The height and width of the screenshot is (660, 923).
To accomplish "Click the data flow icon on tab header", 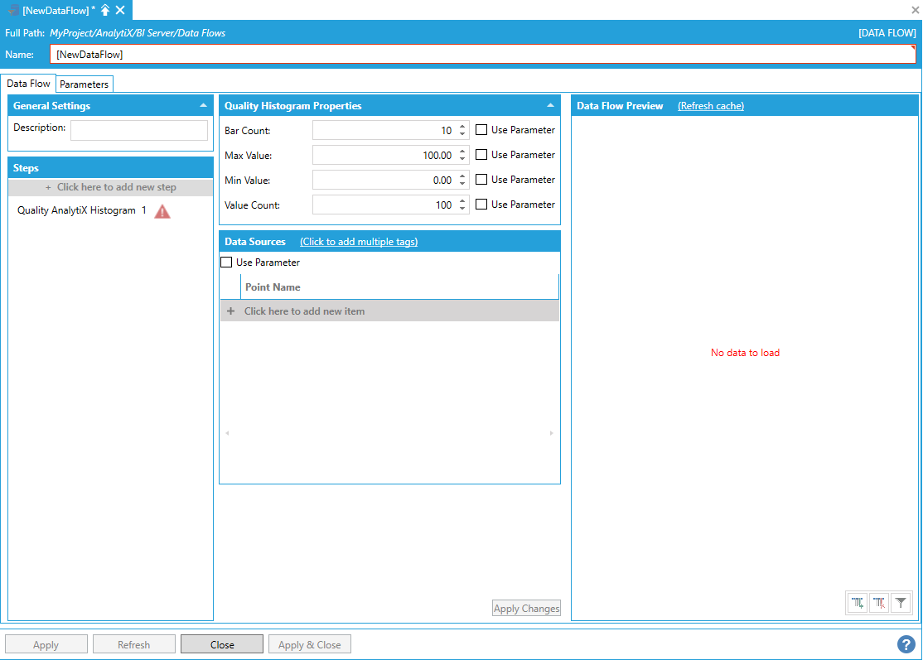I will 14,10.
